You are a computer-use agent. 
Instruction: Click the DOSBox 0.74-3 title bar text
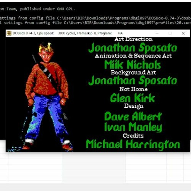point(68,33)
